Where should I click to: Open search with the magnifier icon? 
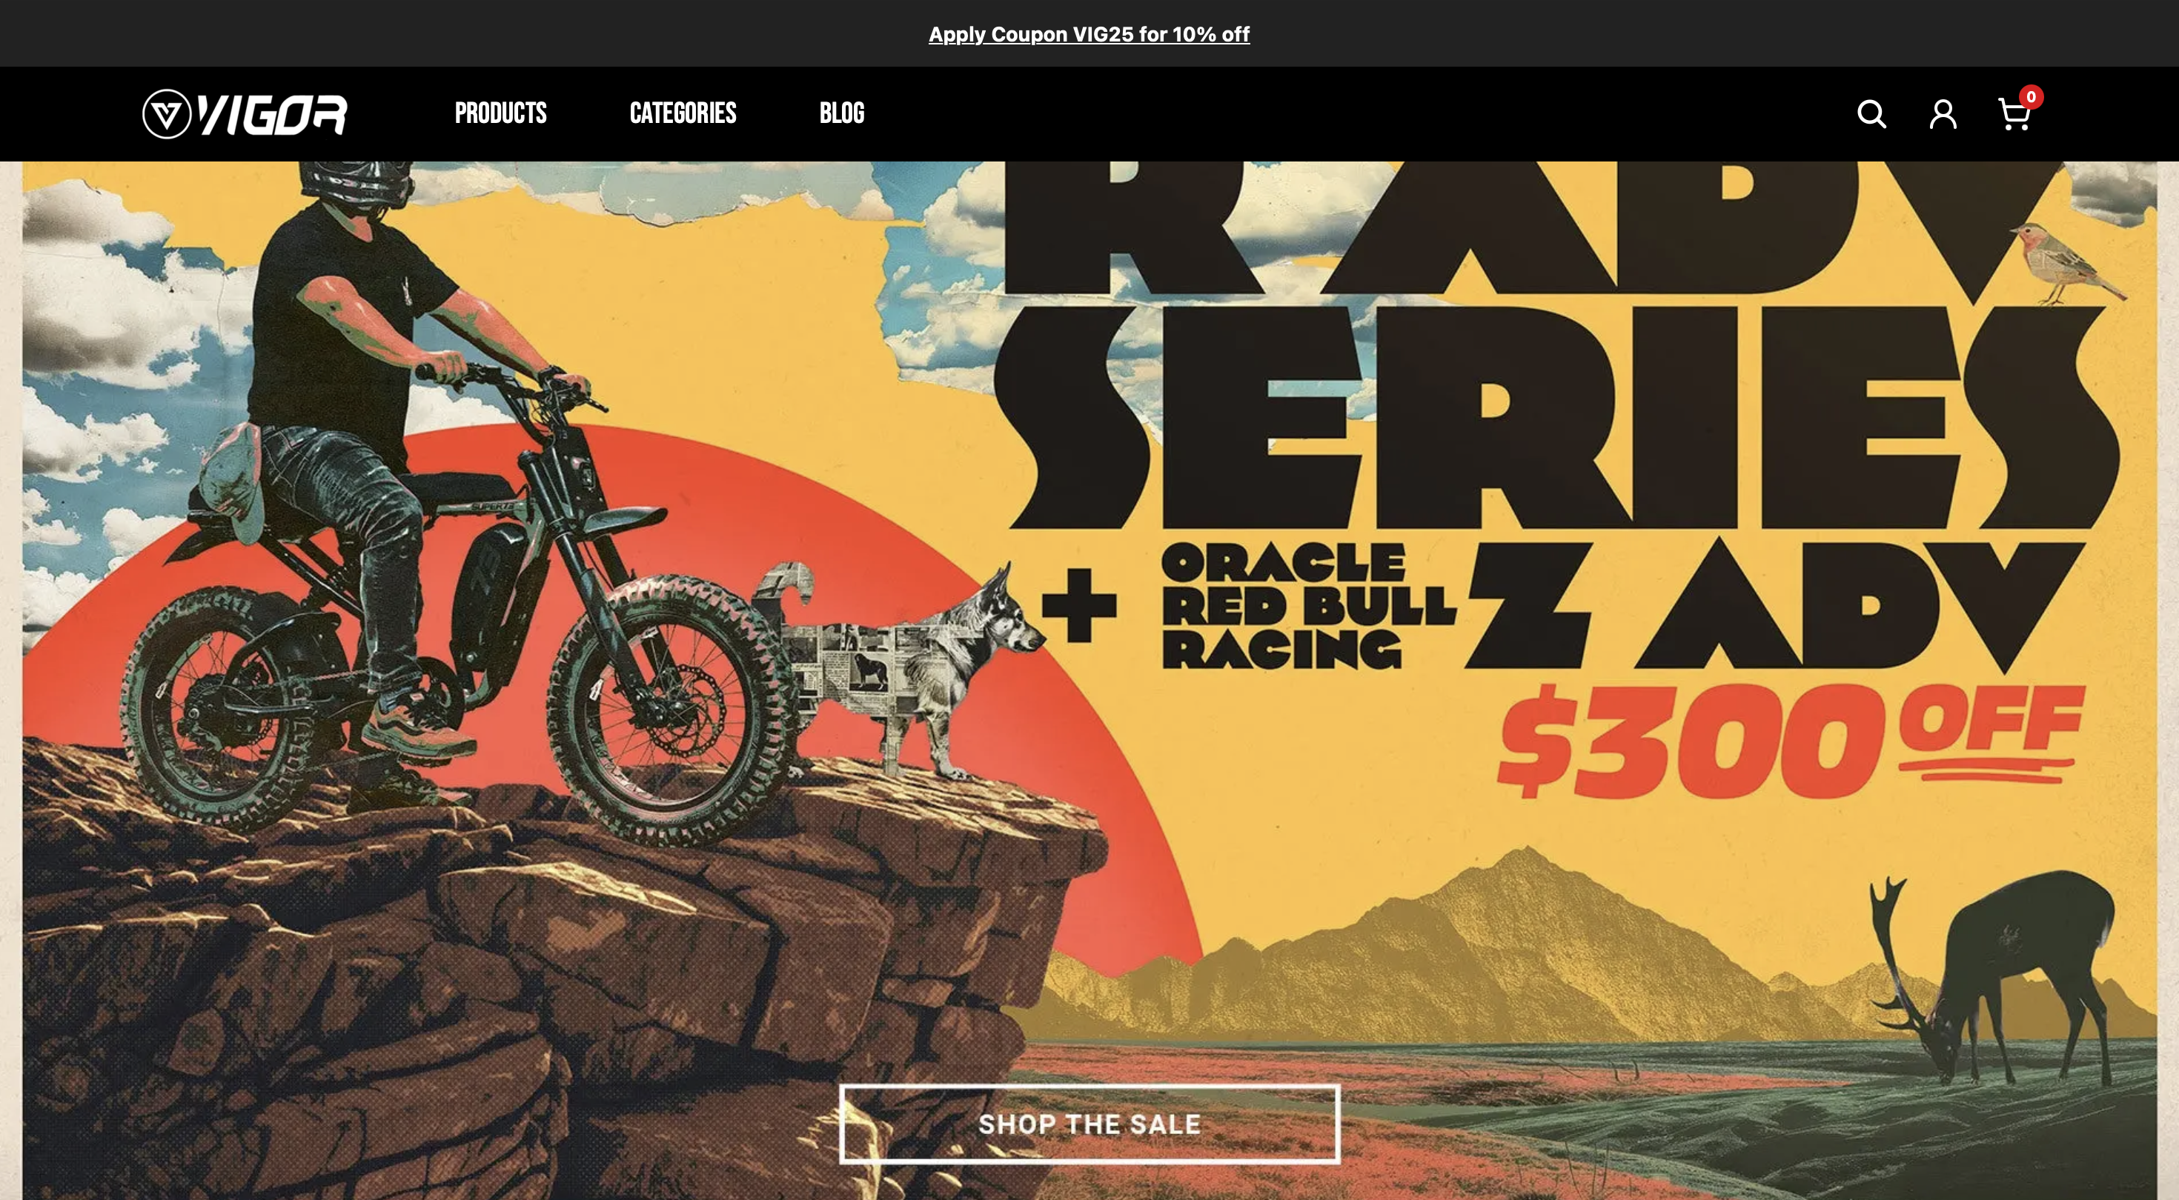[1871, 114]
